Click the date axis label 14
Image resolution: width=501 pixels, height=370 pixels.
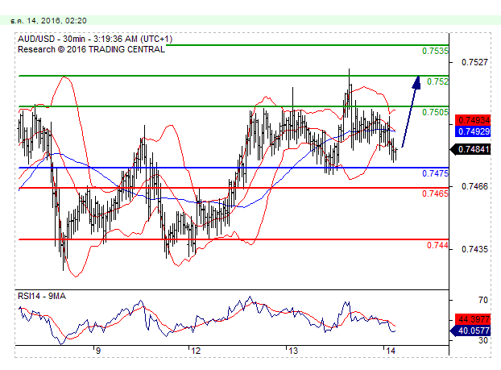point(391,351)
